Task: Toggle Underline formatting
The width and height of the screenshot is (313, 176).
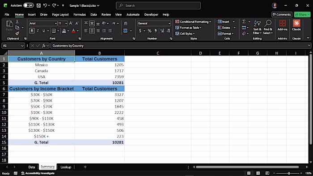Action: point(43,31)
